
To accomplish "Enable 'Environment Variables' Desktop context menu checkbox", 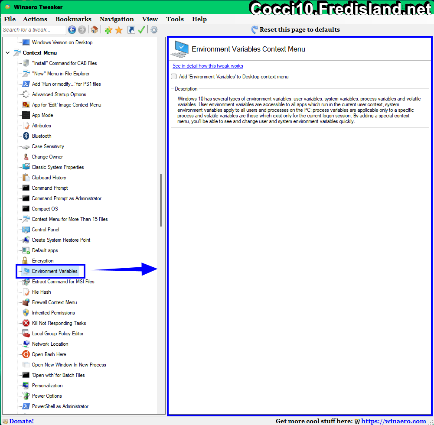I will coord(174,77).
